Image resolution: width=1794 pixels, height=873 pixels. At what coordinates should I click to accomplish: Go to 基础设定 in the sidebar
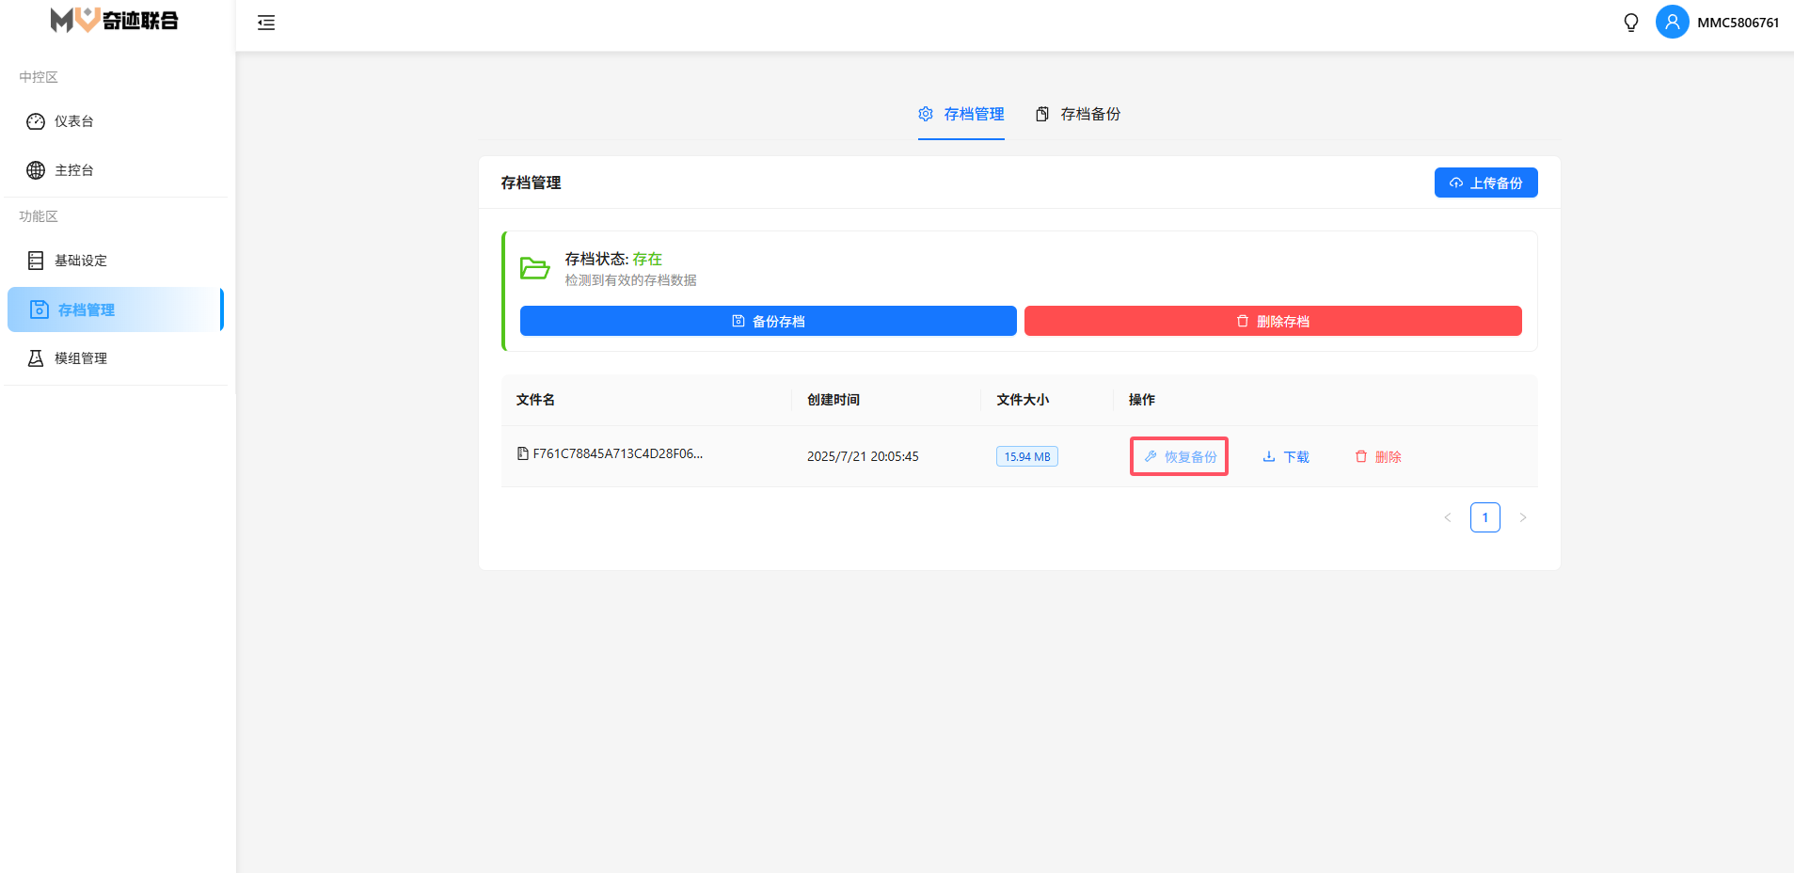tap(80, 261)
